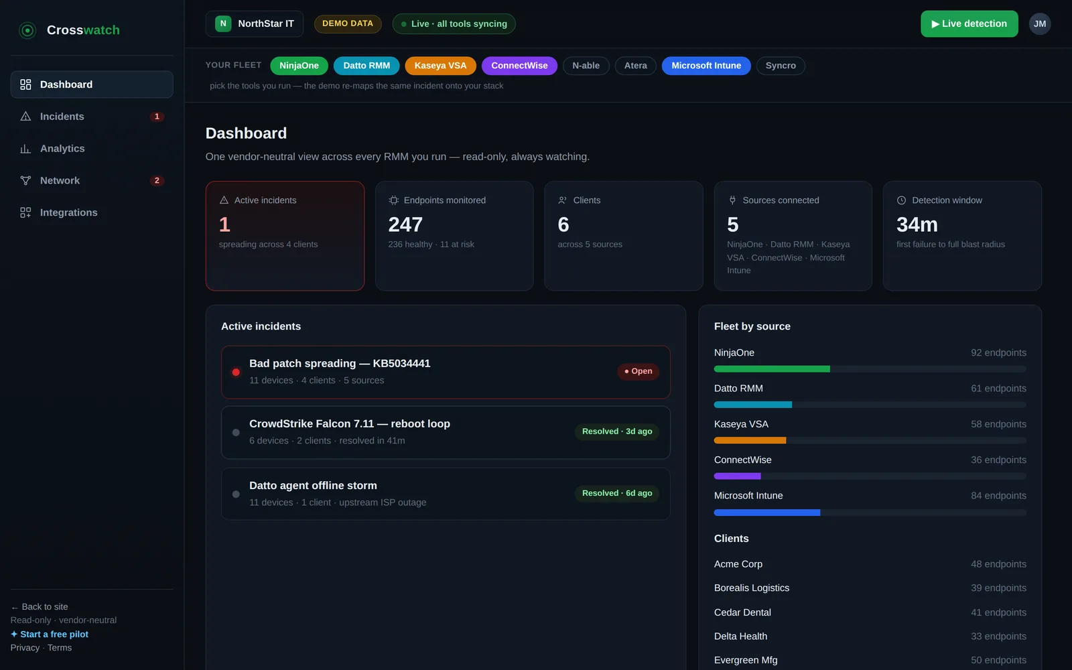The width and height of the screenshot is (1072, 670).
Task: Click the Detection window clock icon
Action: (x=901, y=200)
